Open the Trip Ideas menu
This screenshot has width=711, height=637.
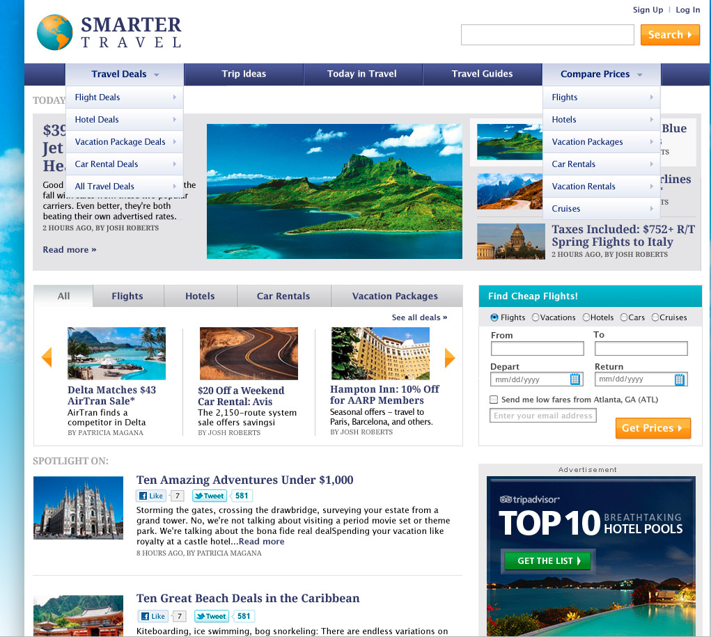tap(244, 74)
